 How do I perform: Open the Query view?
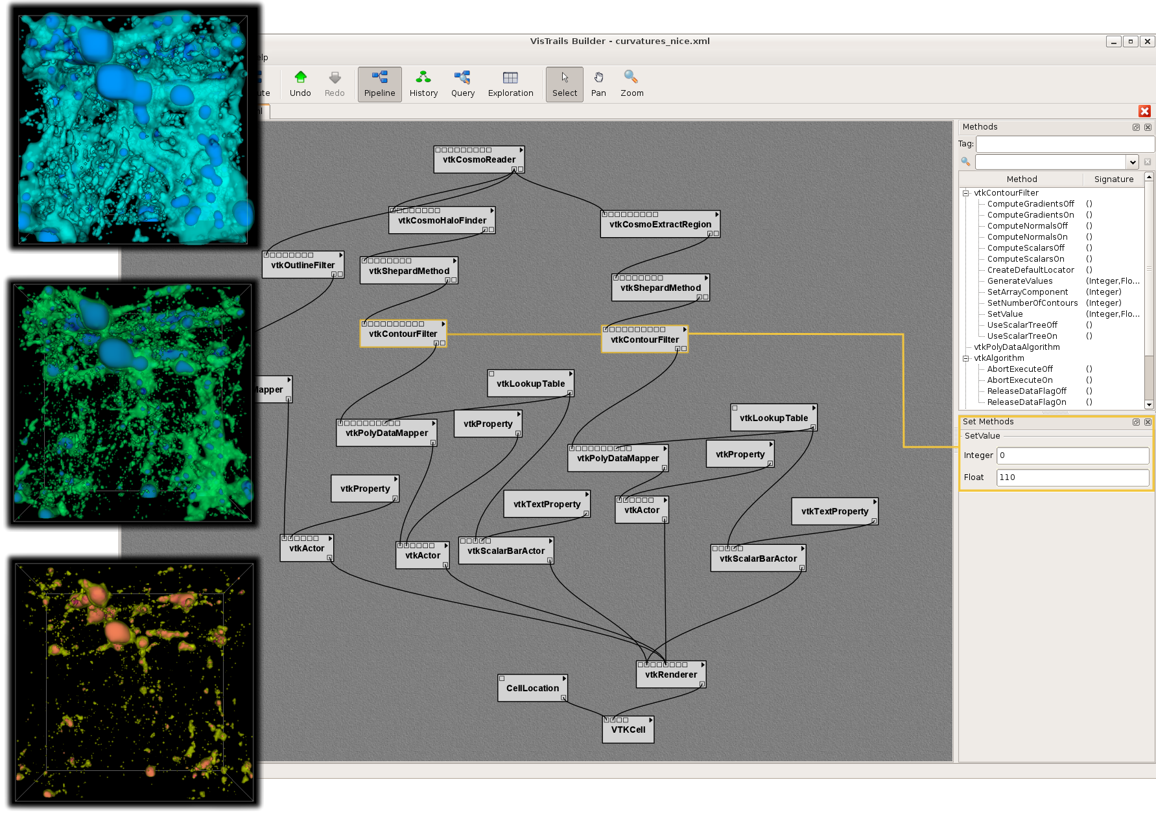coord(462,84)
